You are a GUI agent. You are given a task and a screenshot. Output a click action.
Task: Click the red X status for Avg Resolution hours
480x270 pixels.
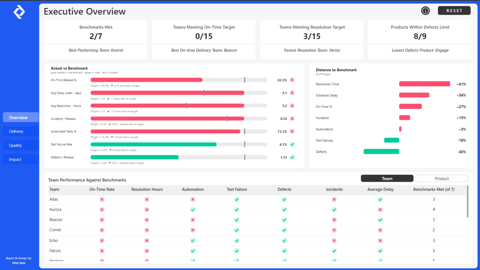click(292, 106)
